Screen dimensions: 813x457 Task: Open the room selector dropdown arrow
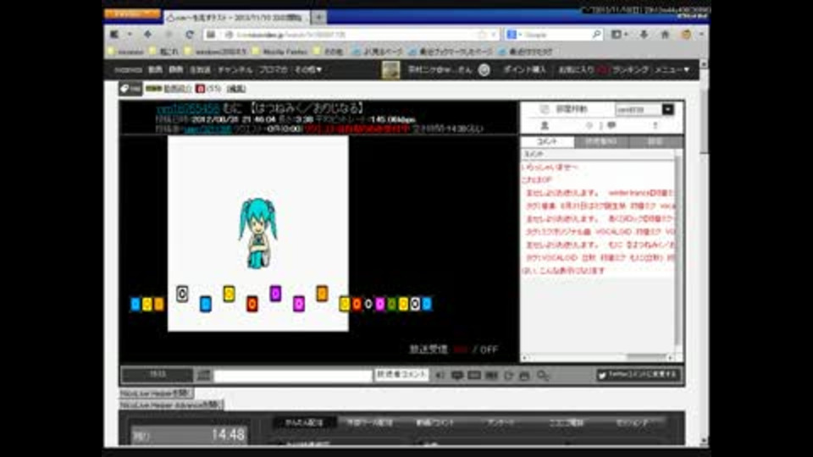click(668, 109)
